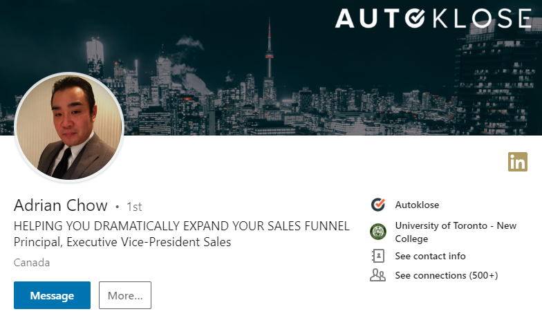Image resolution: width=542 pixels, height=316 pixels.
Task: Open the See contact info link
Action: (x=430, y=256)
